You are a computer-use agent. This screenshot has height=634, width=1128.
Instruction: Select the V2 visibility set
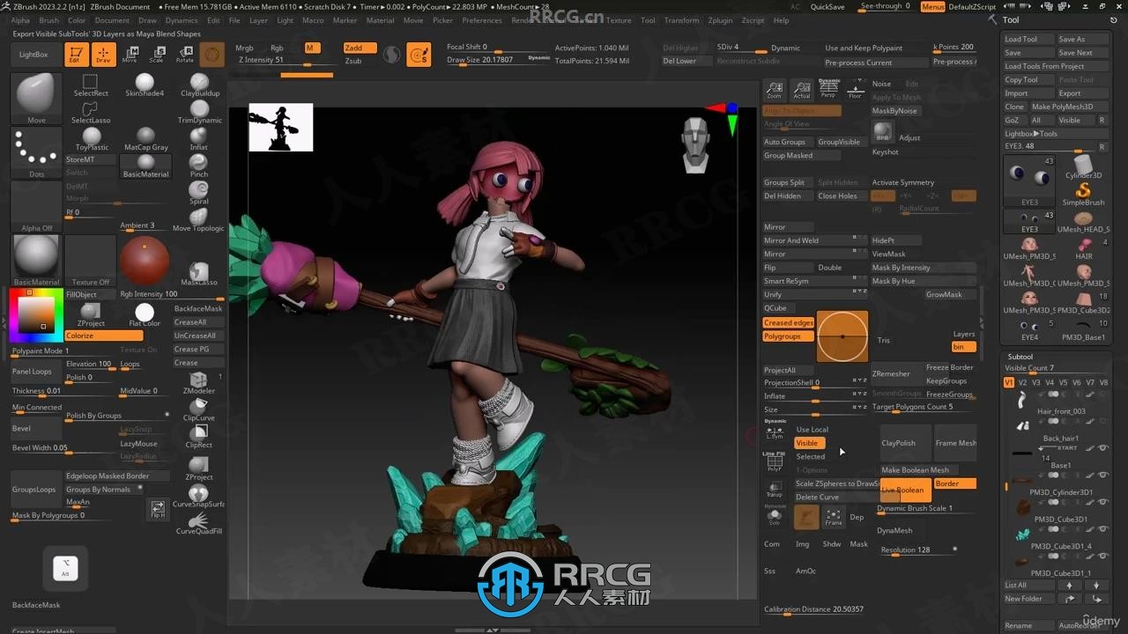(1022, 382)
